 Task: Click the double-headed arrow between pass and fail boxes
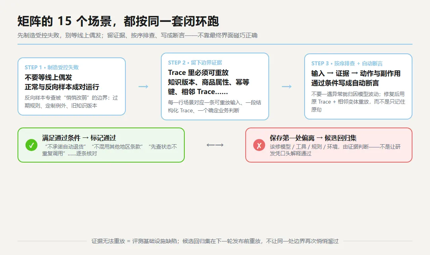[215, 145]
